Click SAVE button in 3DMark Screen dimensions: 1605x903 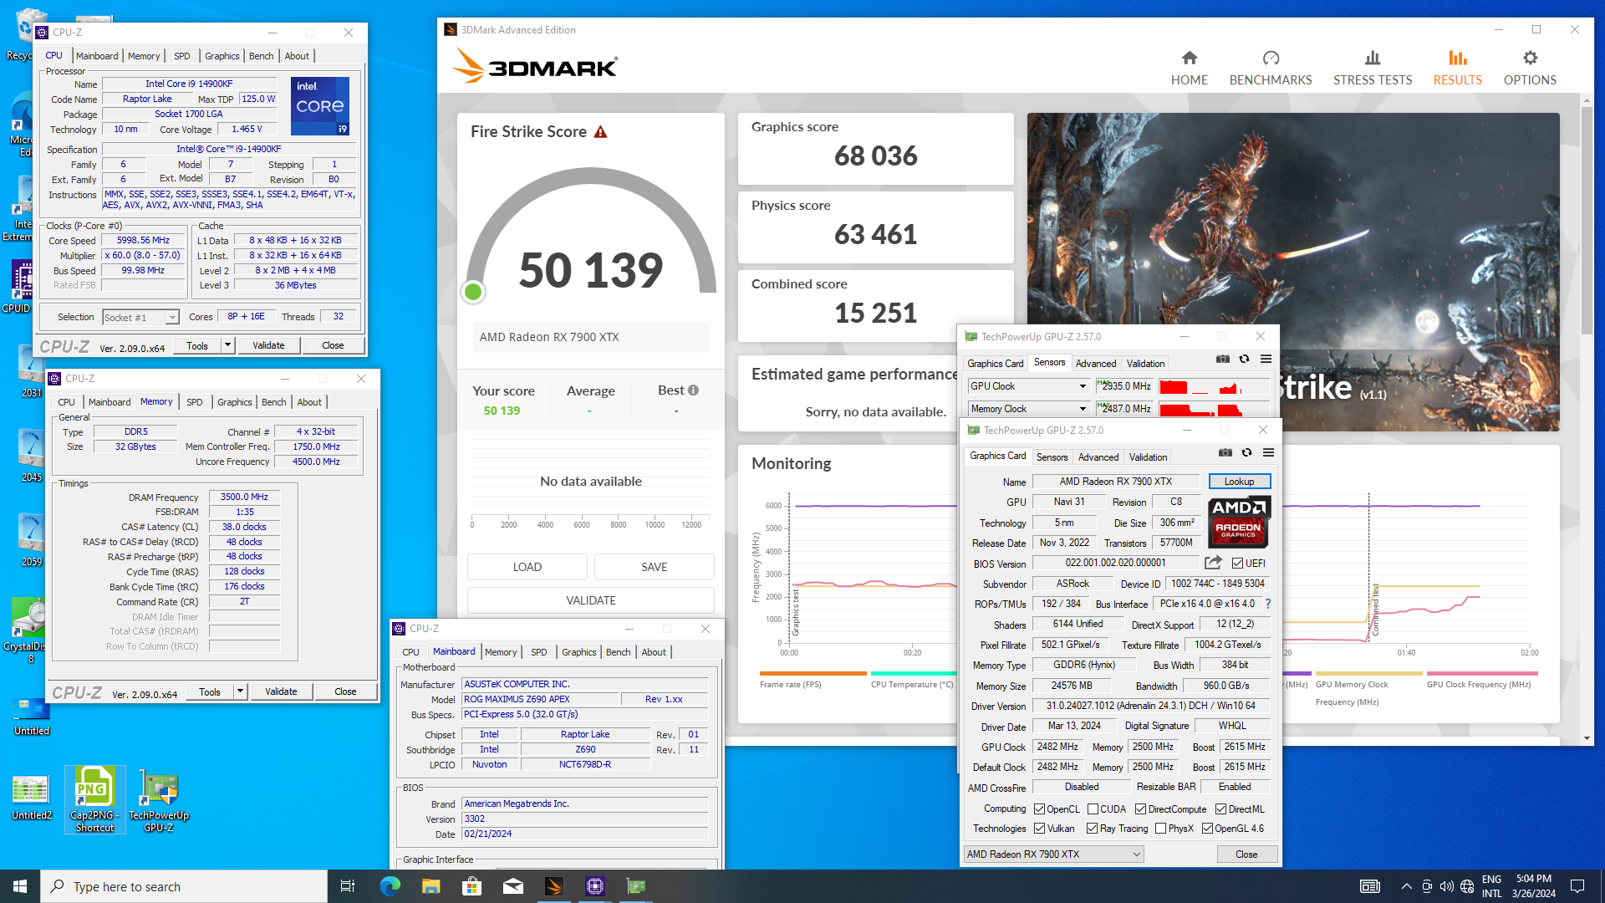coord(654,567)
